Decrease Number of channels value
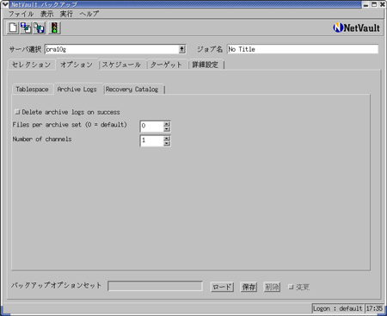 [167, 143]
